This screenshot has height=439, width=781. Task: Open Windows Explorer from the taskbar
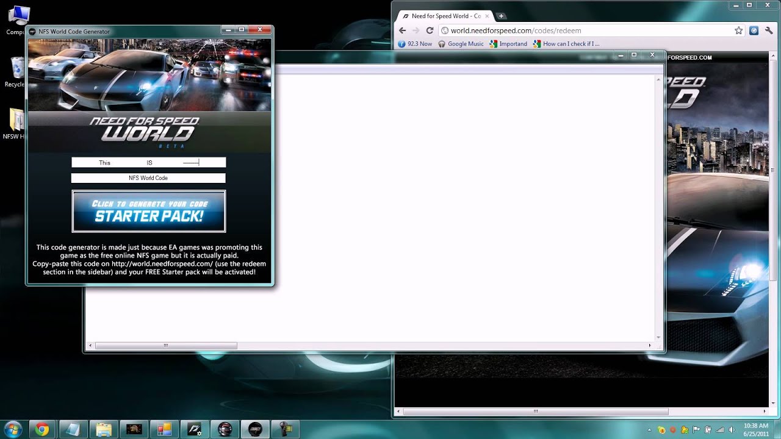click(x=103, y=429)
